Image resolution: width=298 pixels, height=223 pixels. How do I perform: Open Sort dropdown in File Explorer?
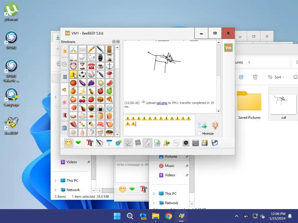pyautogui.click(x=276, y=77)
